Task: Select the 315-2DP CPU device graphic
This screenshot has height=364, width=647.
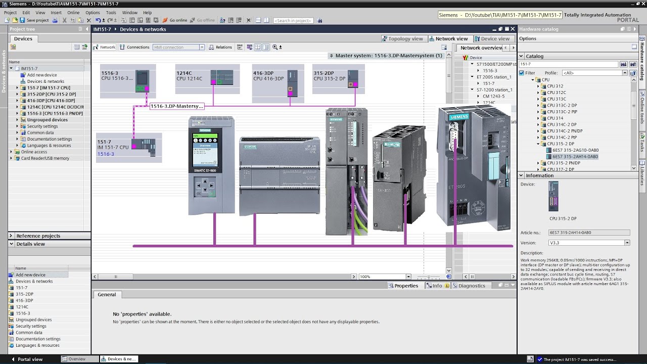Action: [x=353, y=79]
